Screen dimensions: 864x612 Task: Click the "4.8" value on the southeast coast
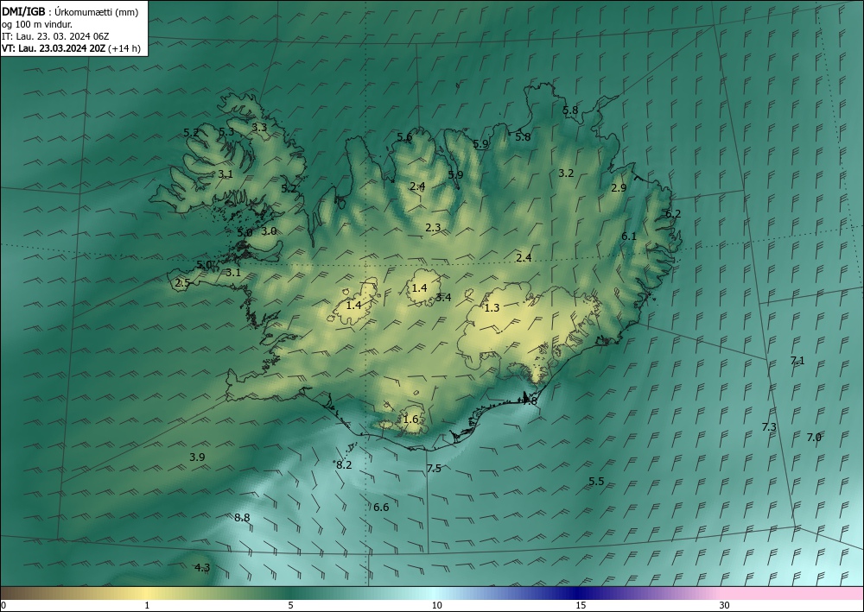(530, 401)
